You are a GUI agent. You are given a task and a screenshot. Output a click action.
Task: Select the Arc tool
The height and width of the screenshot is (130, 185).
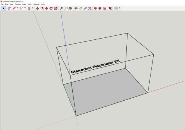pos(22,8)
